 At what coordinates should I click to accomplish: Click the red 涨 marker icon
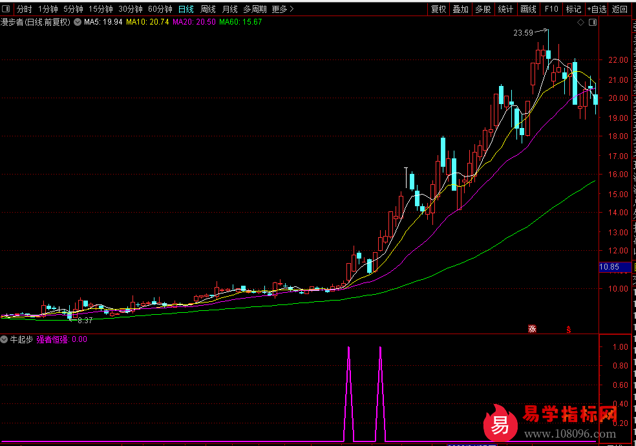(x=532, y=329)
